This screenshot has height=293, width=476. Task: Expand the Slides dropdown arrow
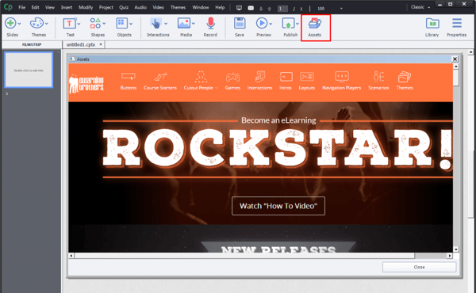tap(19, 24)
